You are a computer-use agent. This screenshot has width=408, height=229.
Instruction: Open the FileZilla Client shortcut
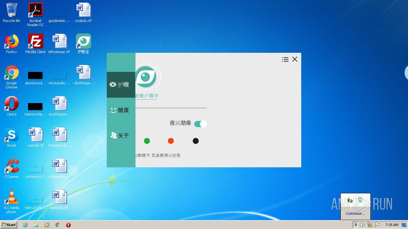pyautogui.click(x=35, y=44)
